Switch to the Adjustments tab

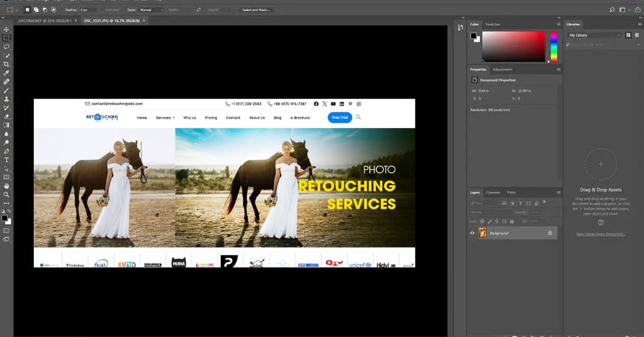click(x=502, y=69)
